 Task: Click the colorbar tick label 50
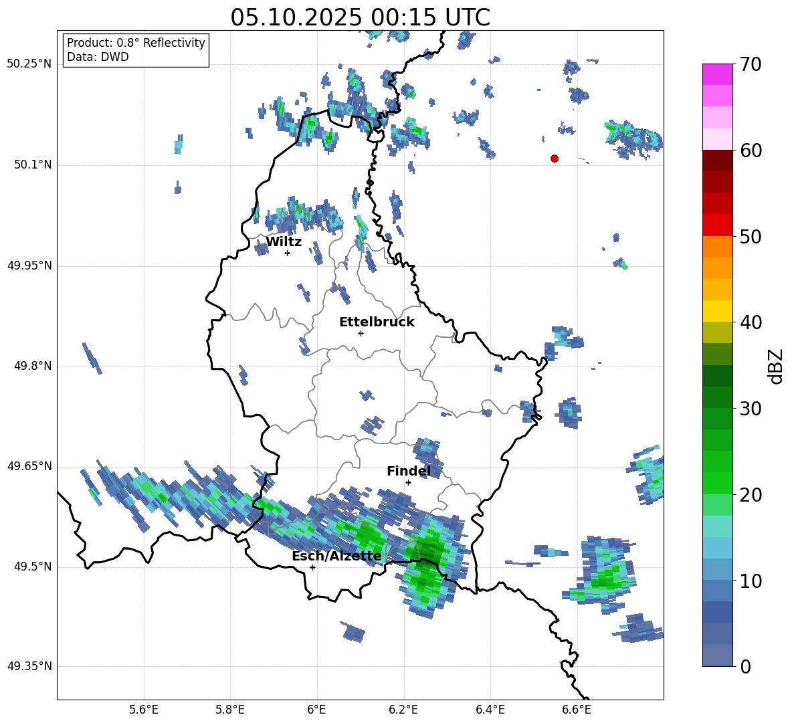click(751, 236)
